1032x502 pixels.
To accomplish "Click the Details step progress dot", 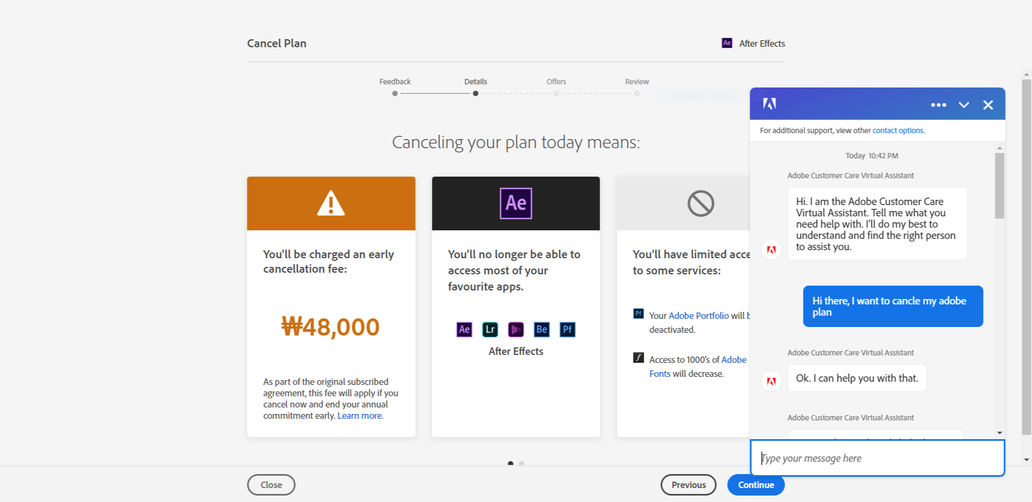I will tap(475, 93).
